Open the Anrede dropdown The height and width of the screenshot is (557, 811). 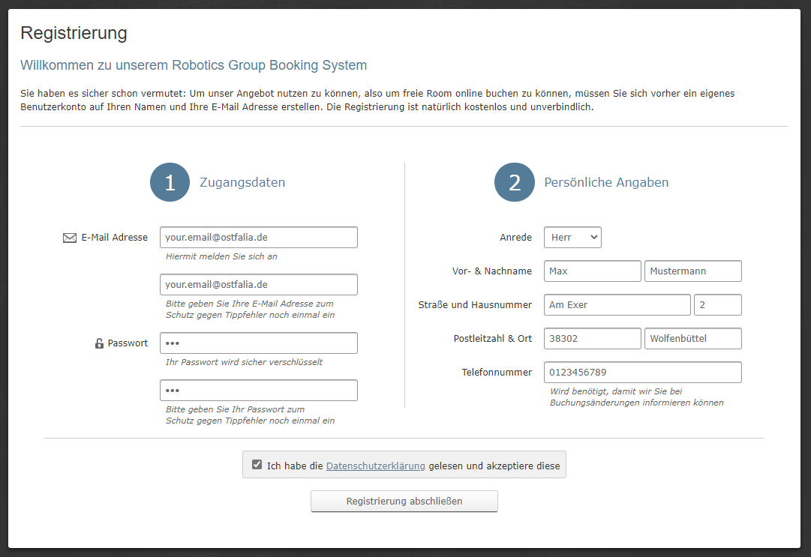coord(572,238)
